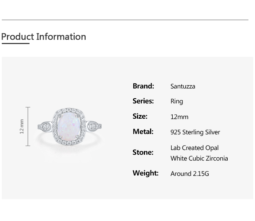This screenshot has width=255, height=221.
Task: Click the Ring series value
Action: (x=177, y=101)
